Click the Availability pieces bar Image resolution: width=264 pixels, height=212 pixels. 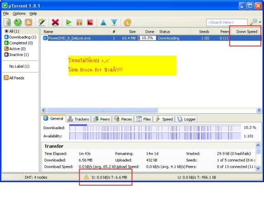155,136
